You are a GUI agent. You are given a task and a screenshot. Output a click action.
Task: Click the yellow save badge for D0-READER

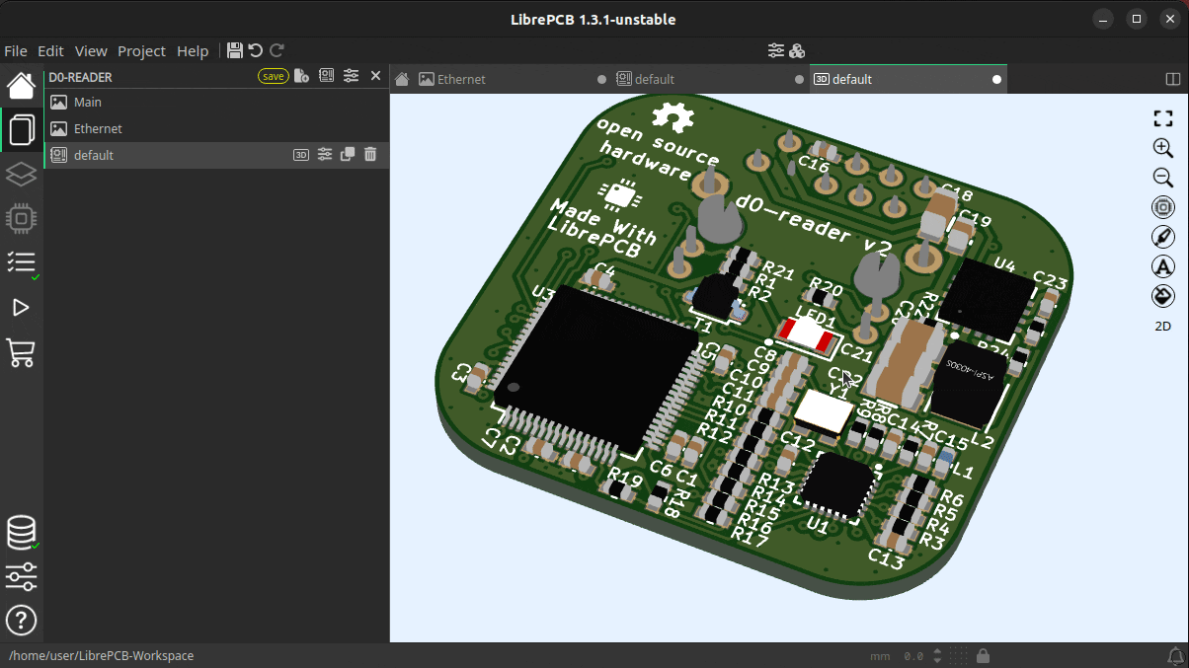click(274, 76)
